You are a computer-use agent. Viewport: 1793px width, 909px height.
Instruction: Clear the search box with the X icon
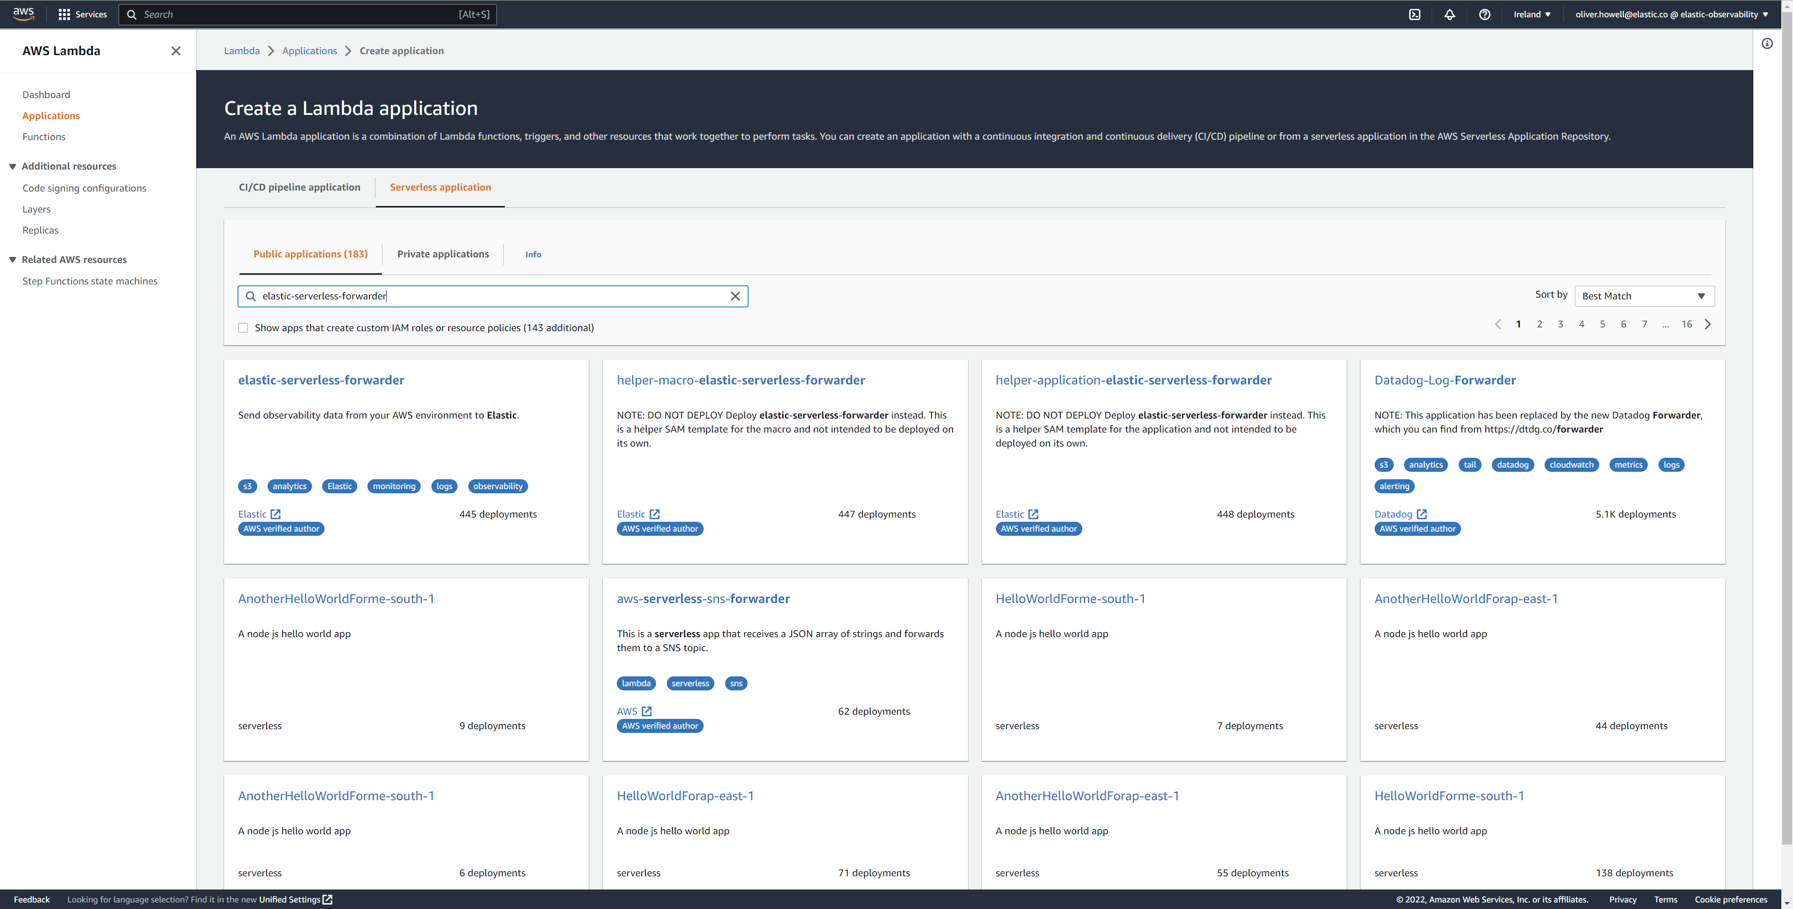pyautogui.click(x=736, y=296)
